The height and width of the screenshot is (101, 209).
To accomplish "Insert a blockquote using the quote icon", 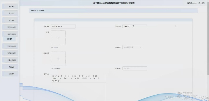I will pyautogui.click(x=65, y=76).
